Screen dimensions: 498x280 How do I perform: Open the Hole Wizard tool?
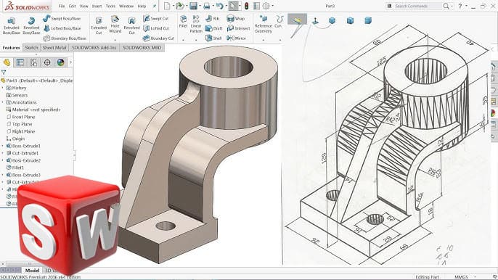tap(115, 24)
